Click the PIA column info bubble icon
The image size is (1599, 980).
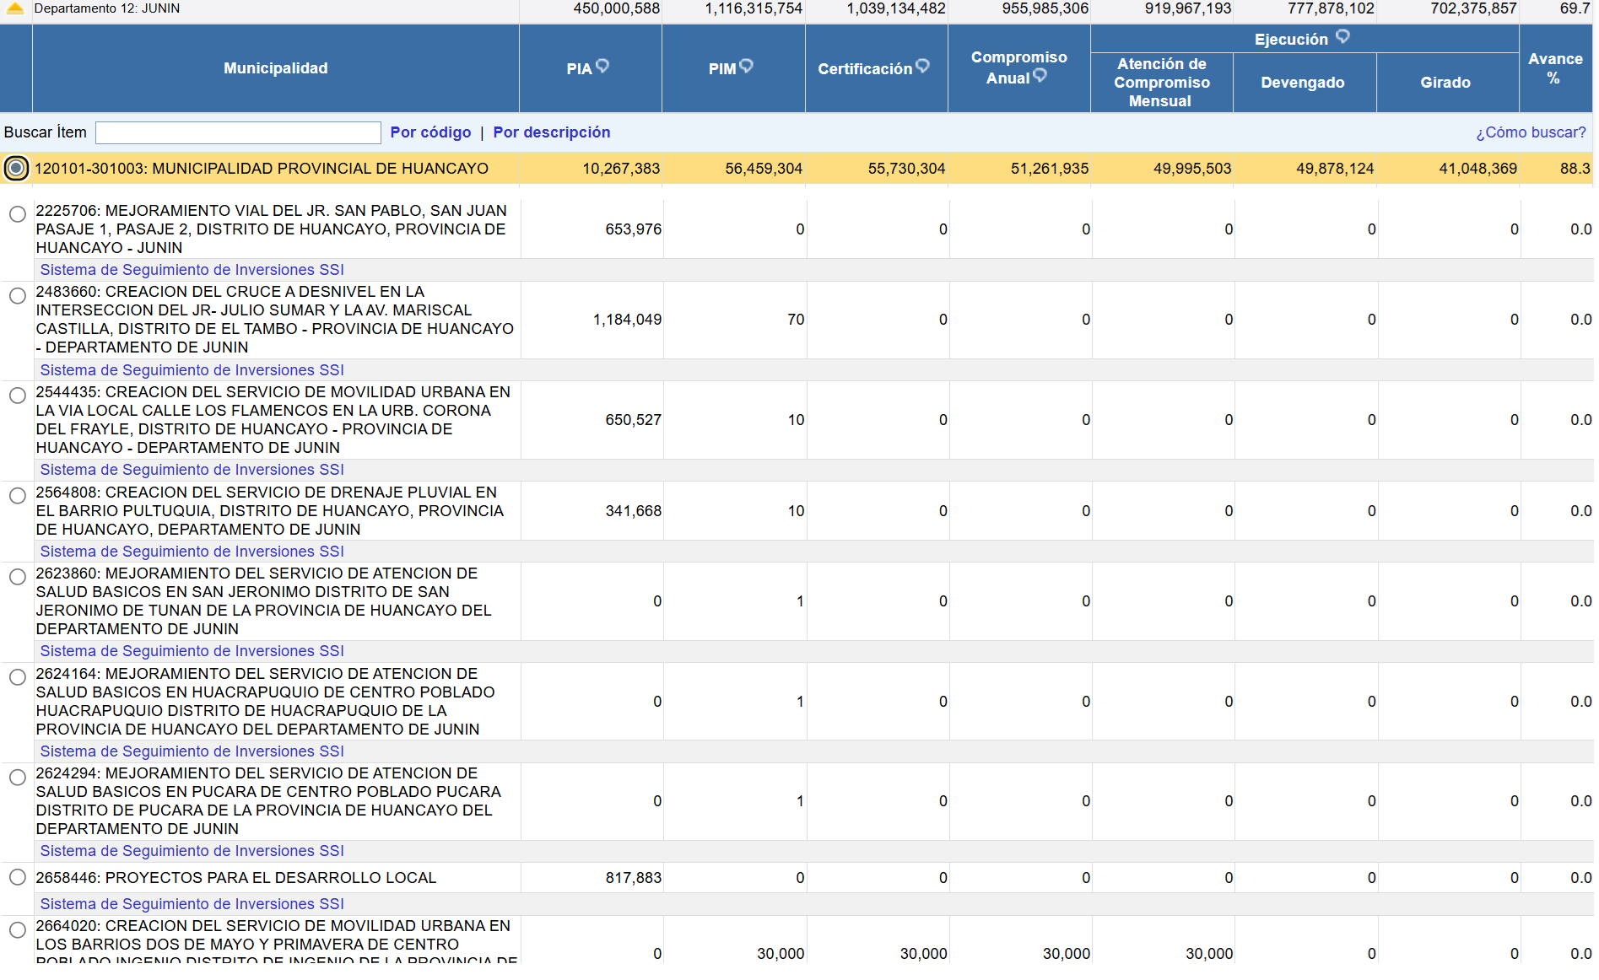(x=602, y=66)
